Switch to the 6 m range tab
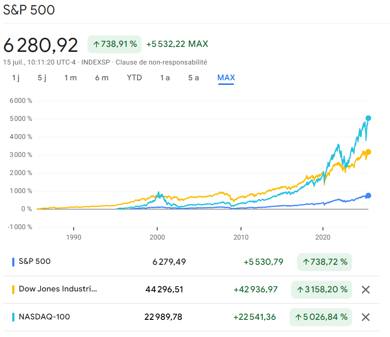The height and width of the screenshot is (337, 390). [102, 78]
